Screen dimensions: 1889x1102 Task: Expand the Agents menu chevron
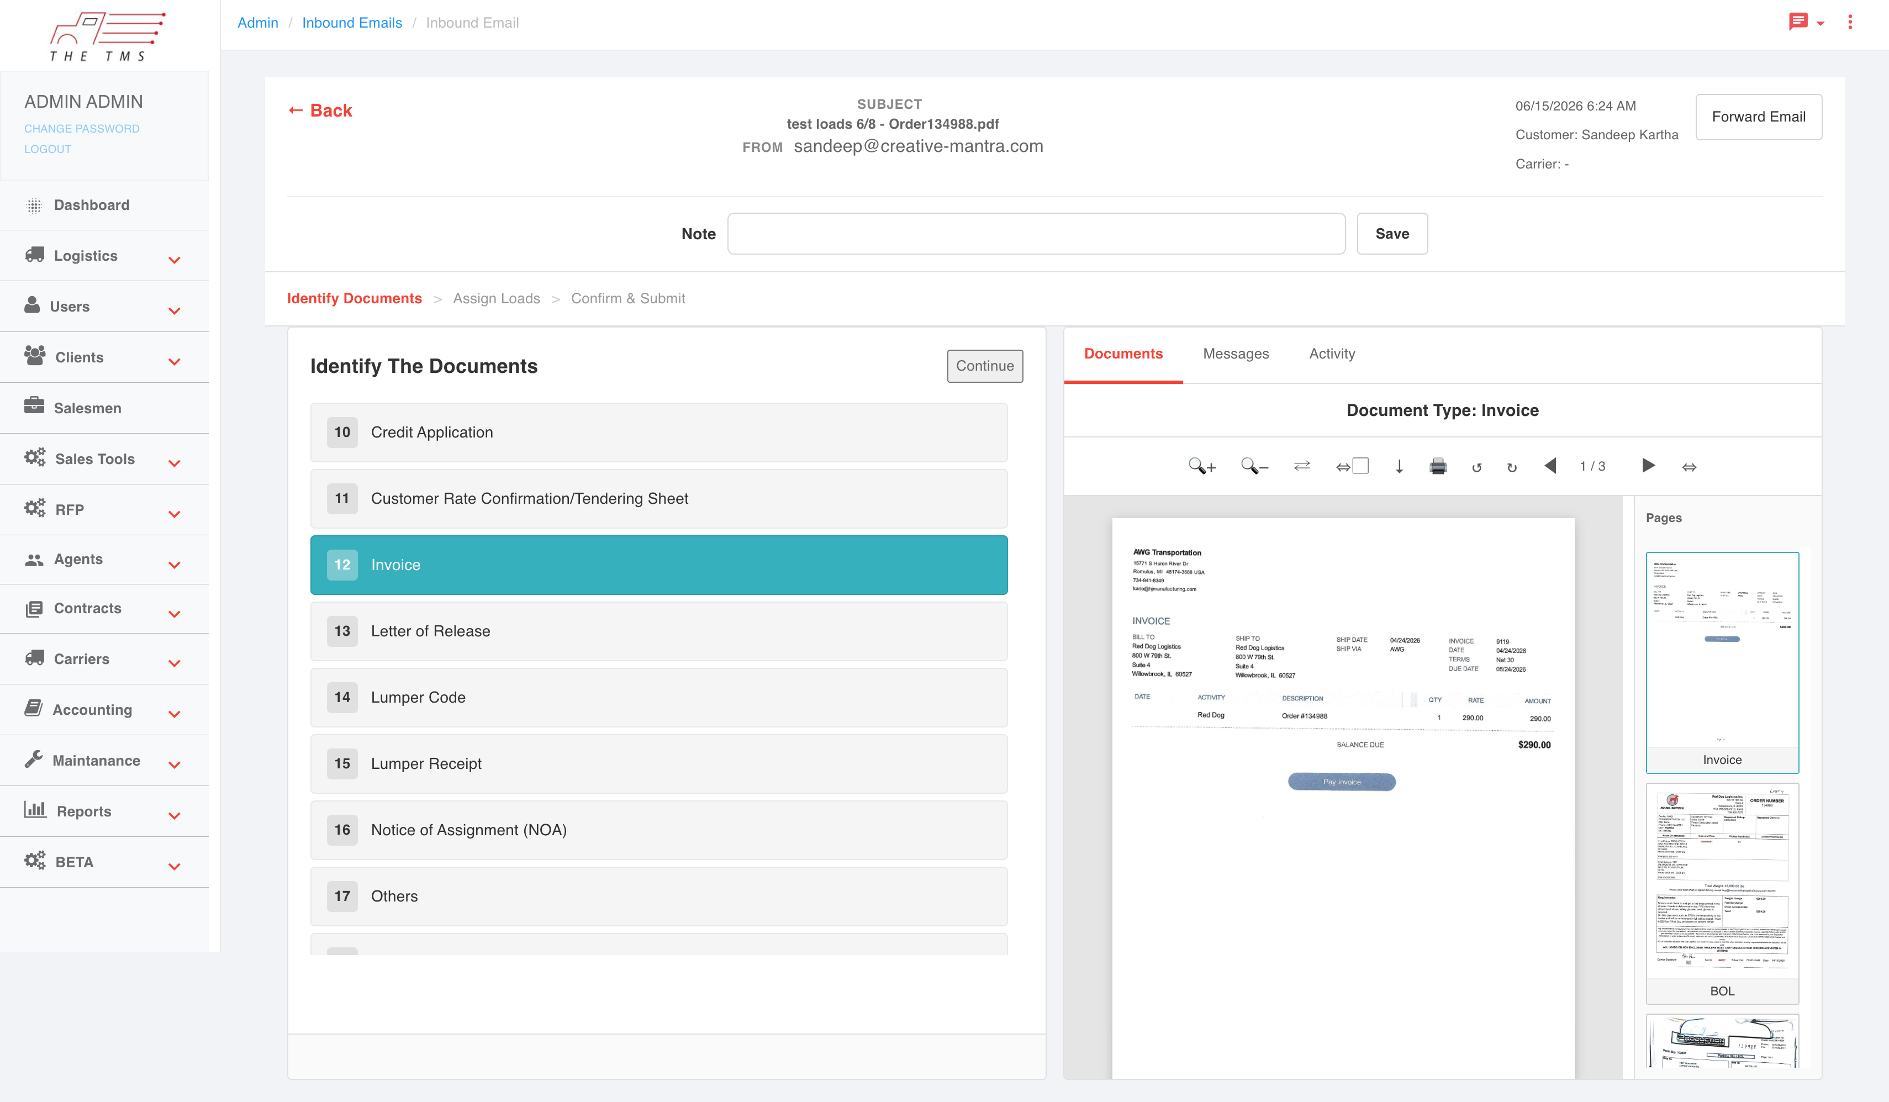(x=175, y=565)
